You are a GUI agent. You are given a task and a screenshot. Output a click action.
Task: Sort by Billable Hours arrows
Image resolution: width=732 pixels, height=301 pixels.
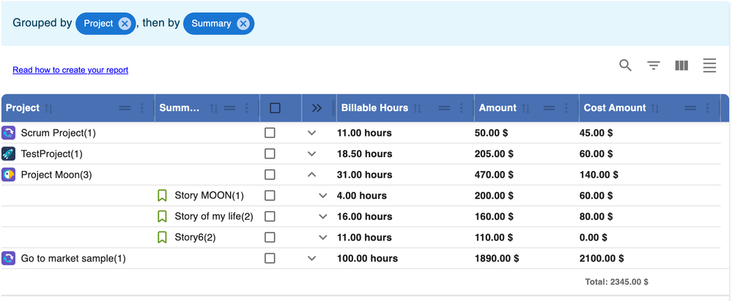[x=418, y=108]
